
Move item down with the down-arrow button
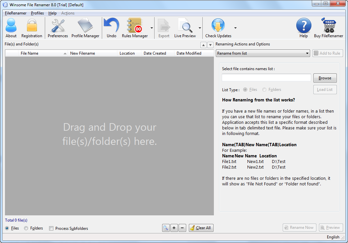(x=210, y=45)
